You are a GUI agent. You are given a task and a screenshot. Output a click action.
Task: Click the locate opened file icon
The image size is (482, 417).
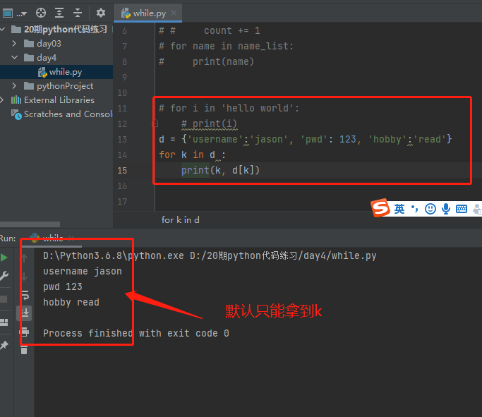pos(41,13)
